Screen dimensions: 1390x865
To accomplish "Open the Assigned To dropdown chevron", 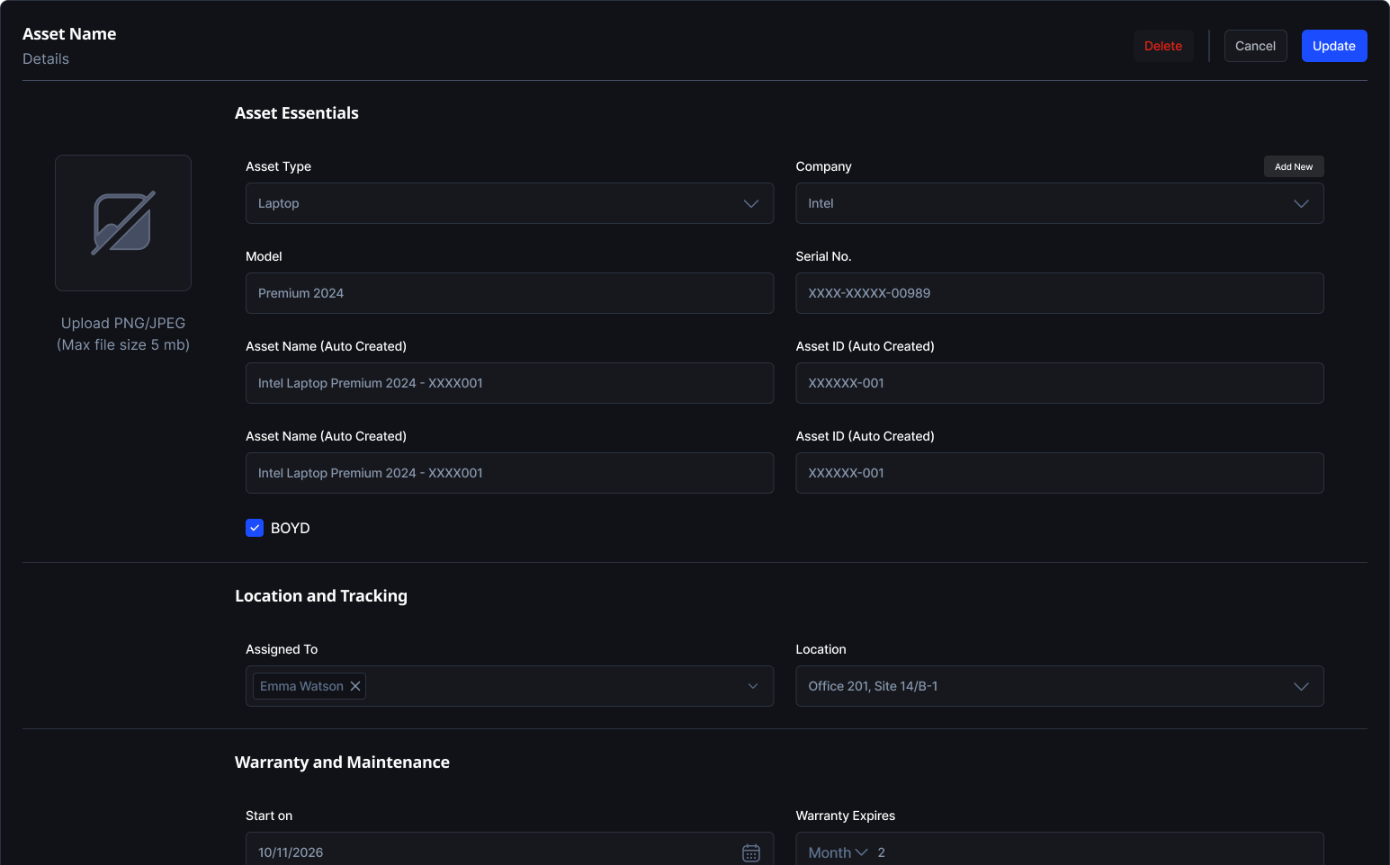I will click(753, 686).
